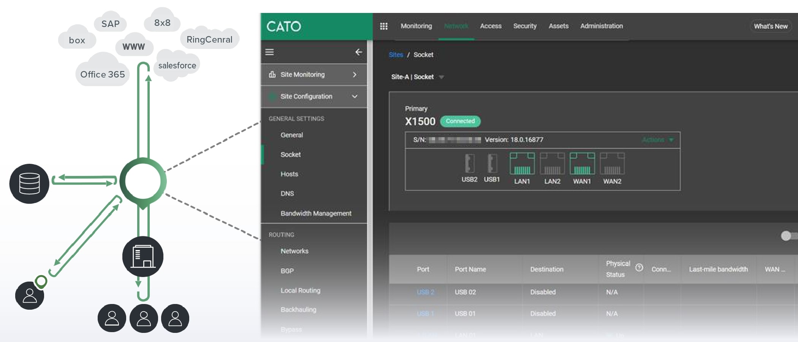798x342 pixels.
Task: Select the USB1 port icon
Action: (x=492, y=163)
